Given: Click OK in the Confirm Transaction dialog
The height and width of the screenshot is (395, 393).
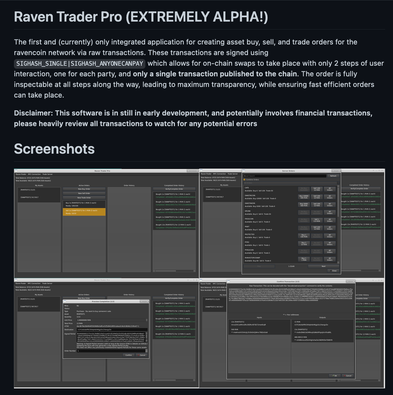Looking at the screenshot, I should click(335, 376).
